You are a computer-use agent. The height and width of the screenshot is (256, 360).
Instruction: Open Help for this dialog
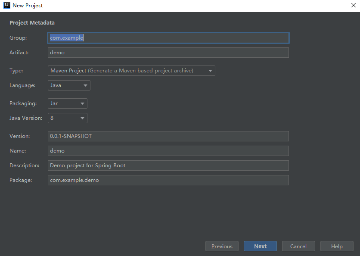(x=337, y=247)
